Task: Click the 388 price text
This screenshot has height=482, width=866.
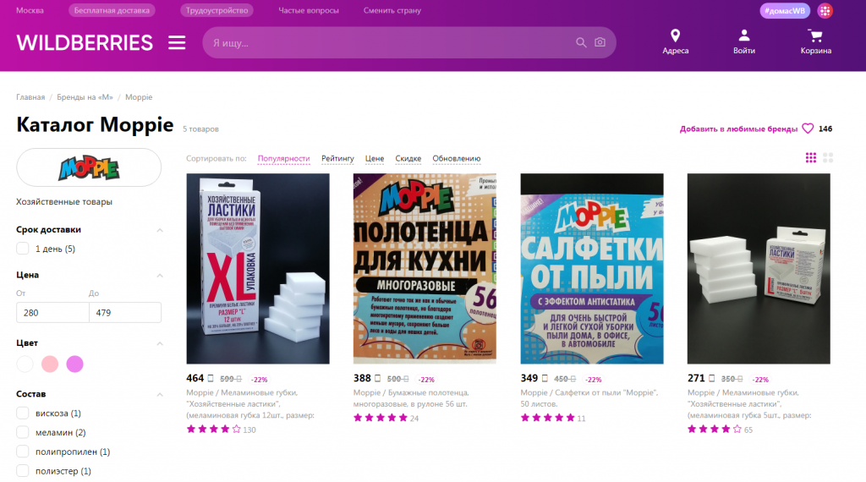Action: pyautogui.click(x=362, y=378)
